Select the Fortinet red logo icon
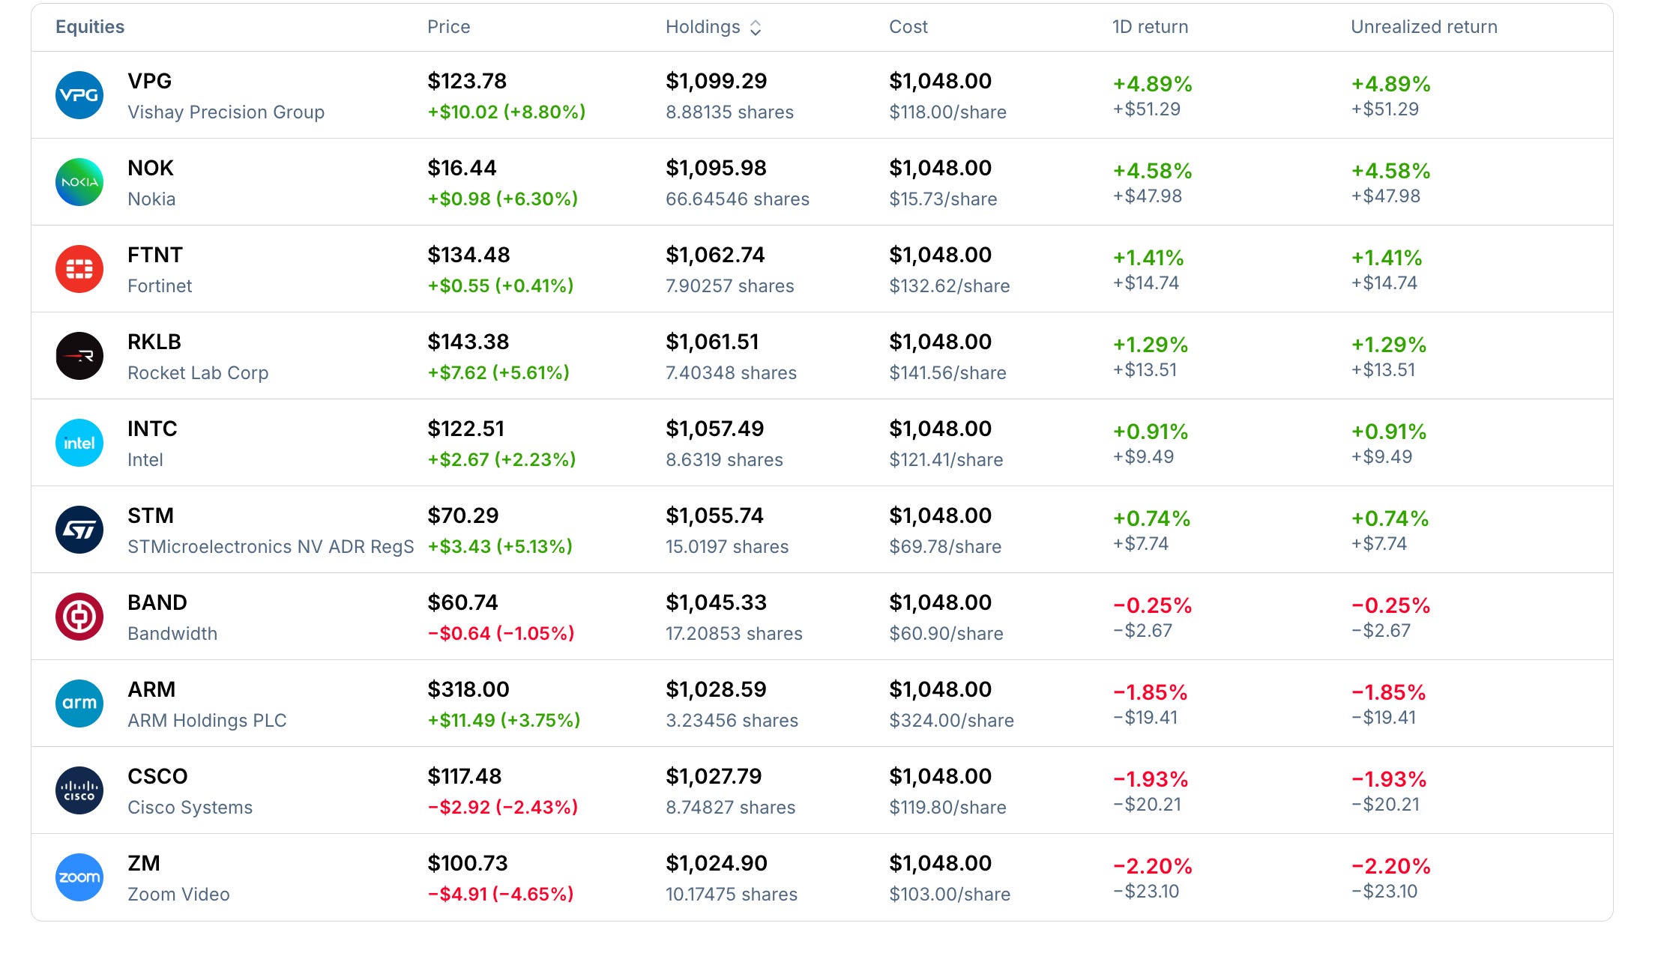Screen dimensions: 1667x953 coord(79,269)
